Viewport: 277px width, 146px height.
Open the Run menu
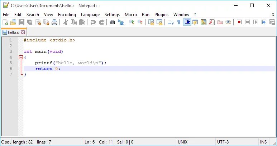(x=145, y=15)
